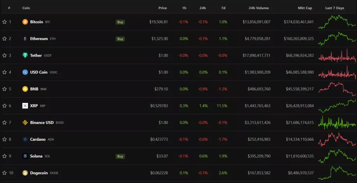Click the Bitcoin coin logo icon
The width and height of the screenshot is (357, 183).
25,22
